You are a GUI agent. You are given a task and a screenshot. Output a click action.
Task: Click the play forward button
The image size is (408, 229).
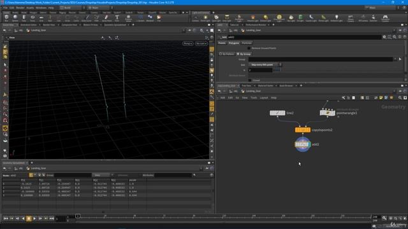[x=34, y=219]
